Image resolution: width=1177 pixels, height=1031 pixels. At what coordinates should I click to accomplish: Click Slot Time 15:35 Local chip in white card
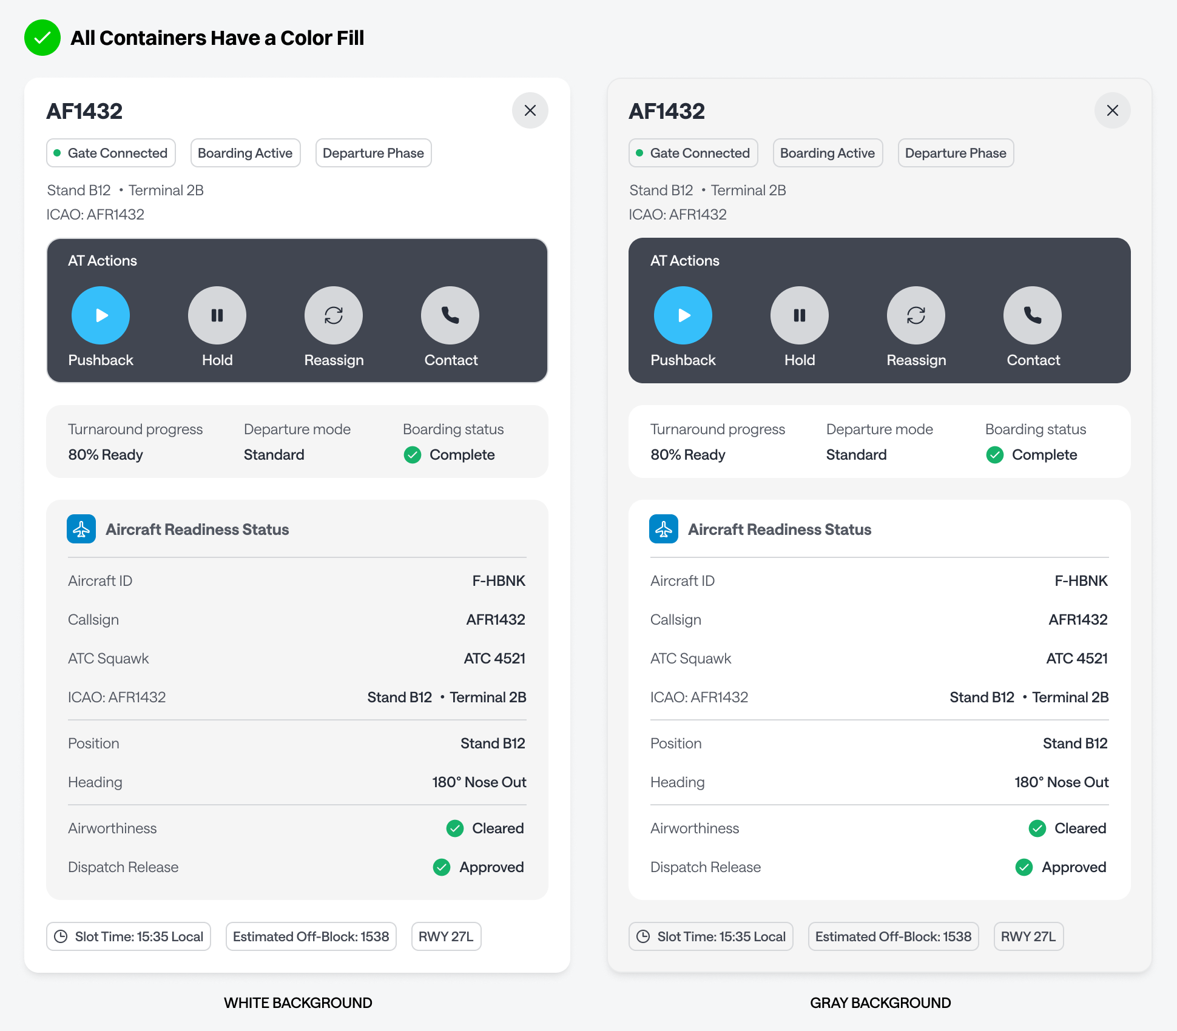(x=129, y=936)
